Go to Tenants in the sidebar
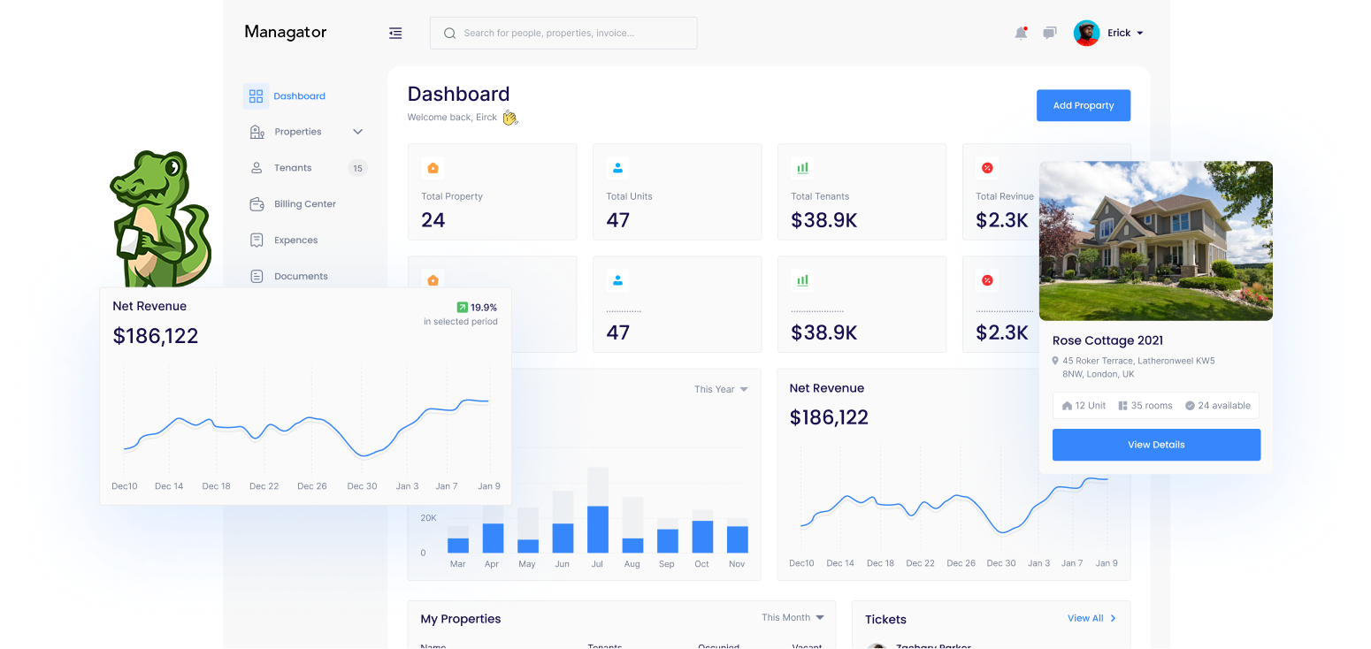Screen dimensions: 1371x649 (x=293, y=168)
